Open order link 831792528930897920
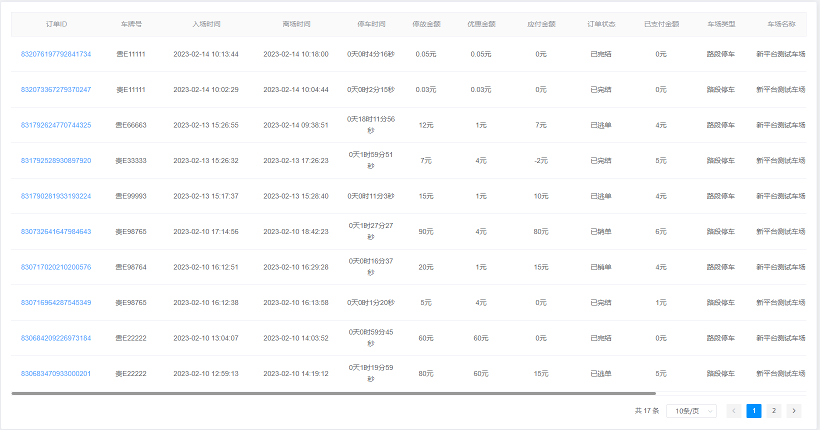The height and width of the screenshot is (430, 820). [56, 160]
